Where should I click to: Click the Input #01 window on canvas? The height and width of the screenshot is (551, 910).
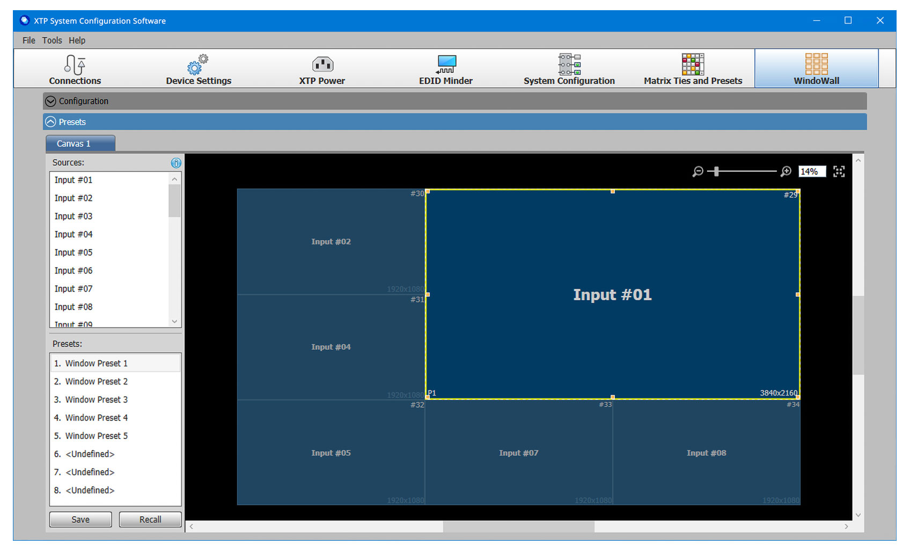612,294
